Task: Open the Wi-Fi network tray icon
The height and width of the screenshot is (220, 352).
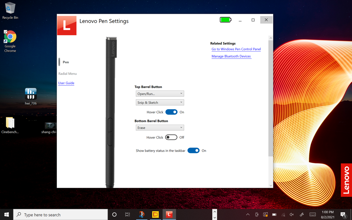Action: point(283,214)
